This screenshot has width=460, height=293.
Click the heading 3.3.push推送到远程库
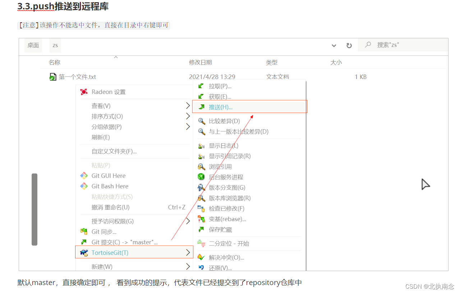click(x=63, y=6)
